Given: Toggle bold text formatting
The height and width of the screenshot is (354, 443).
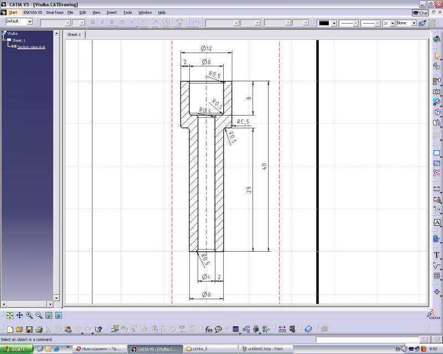Looking at the screenshot, I should pos(92,23).
